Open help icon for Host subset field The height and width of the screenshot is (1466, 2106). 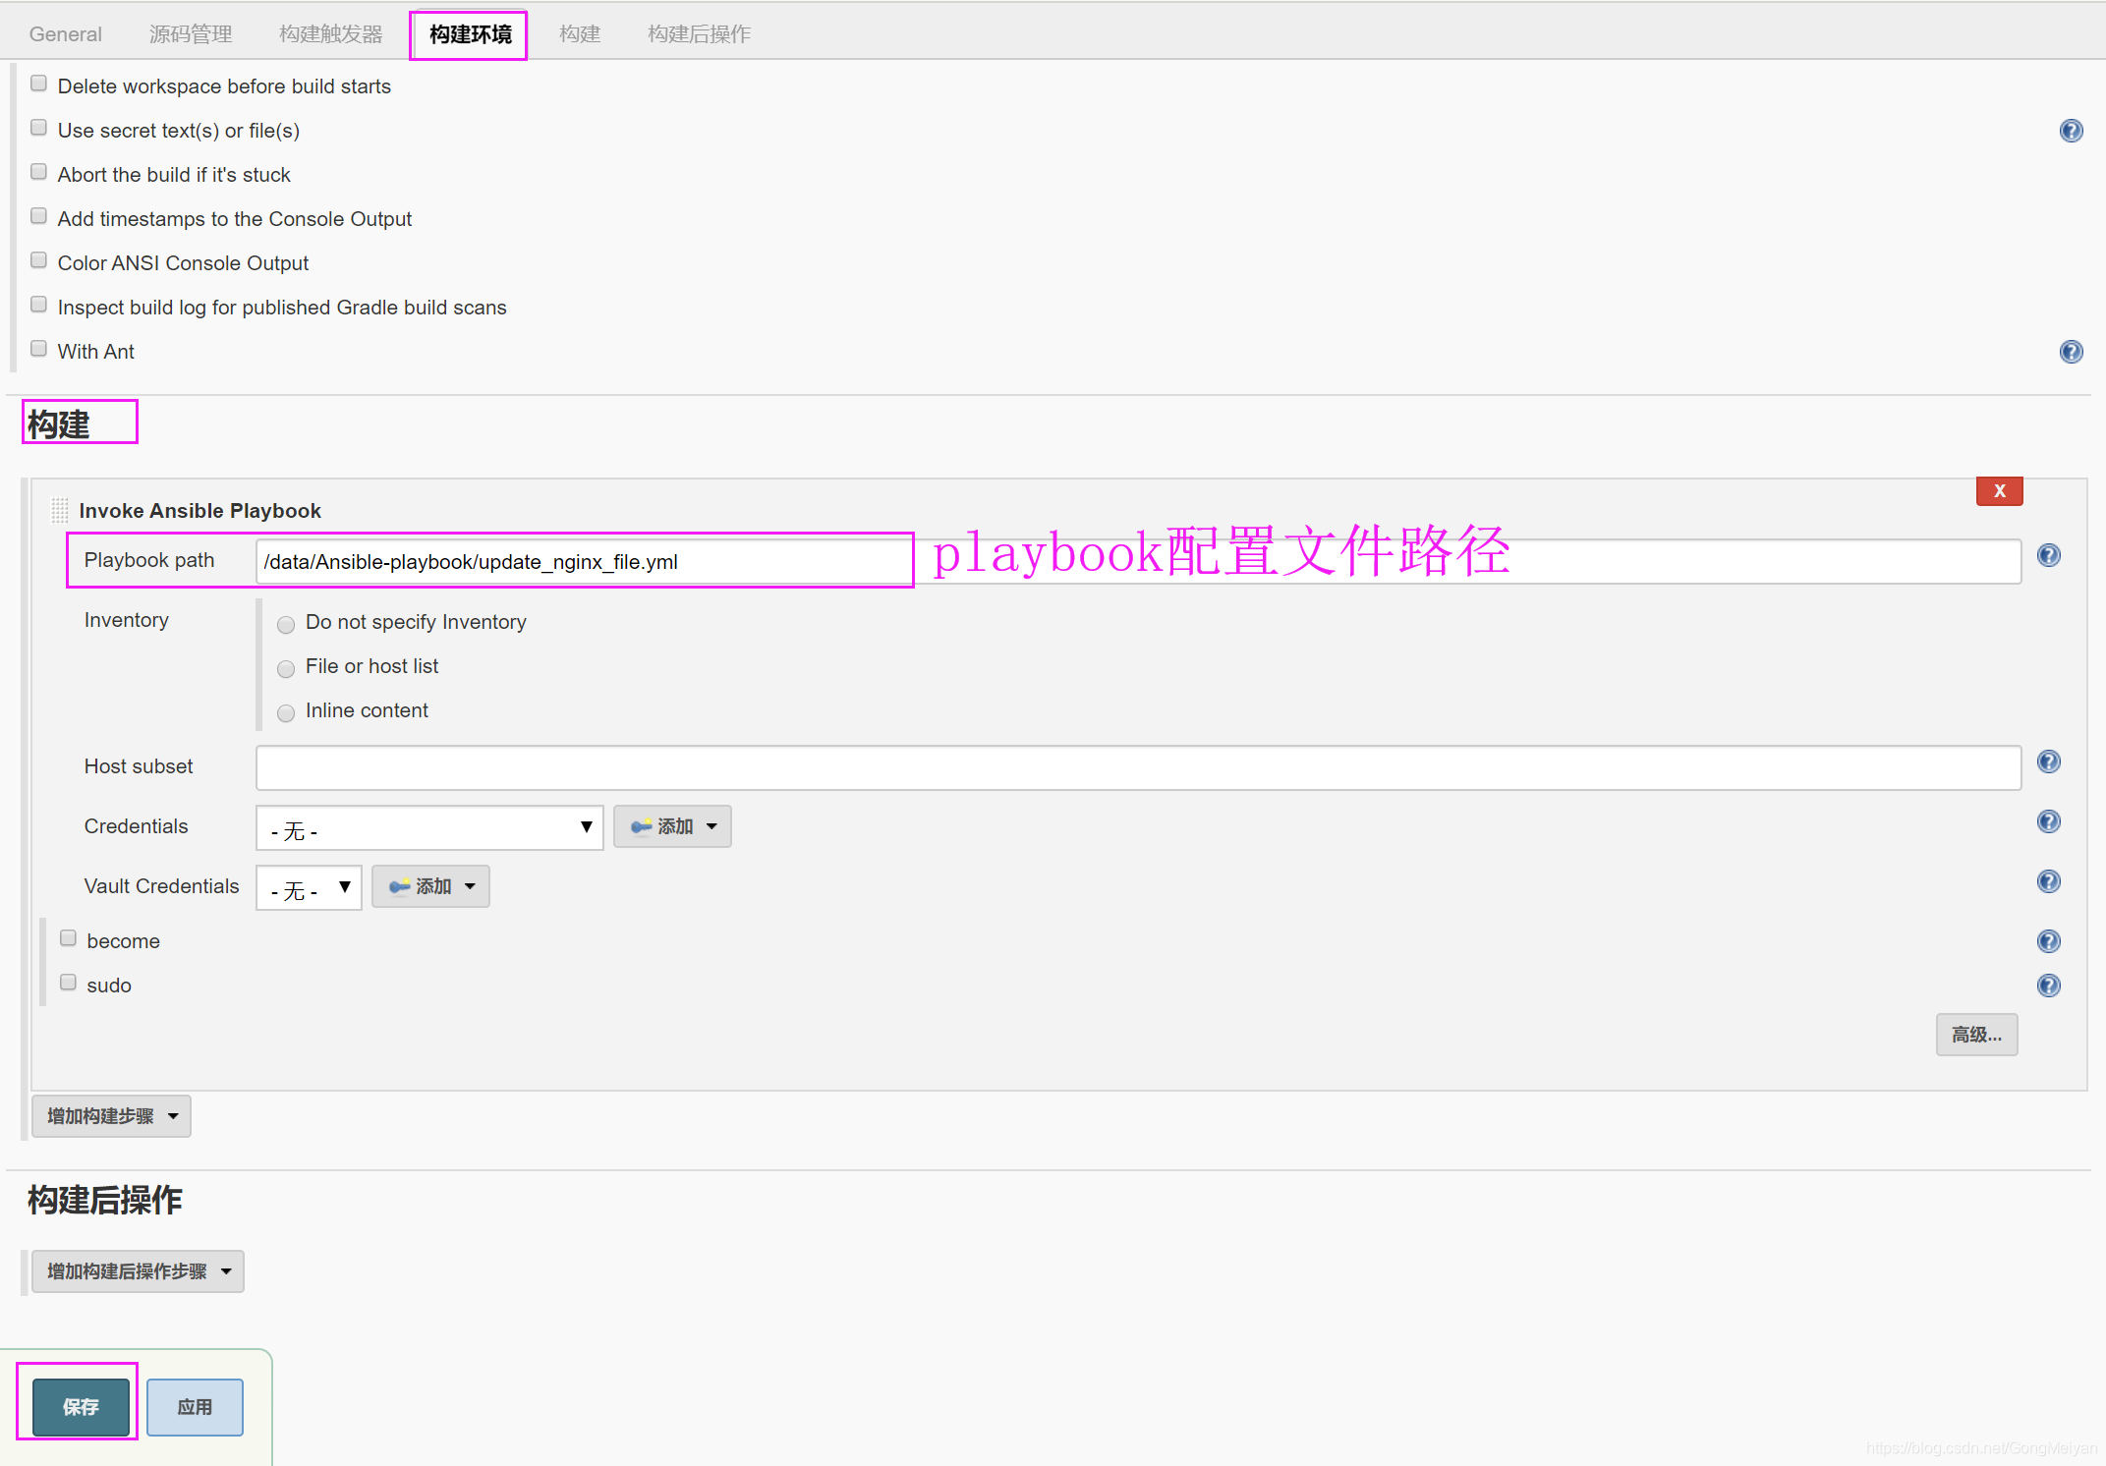pos(2048,761)
